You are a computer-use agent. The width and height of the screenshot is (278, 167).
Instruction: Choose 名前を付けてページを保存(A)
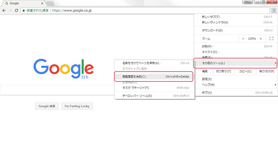click(x=154, y=63)
